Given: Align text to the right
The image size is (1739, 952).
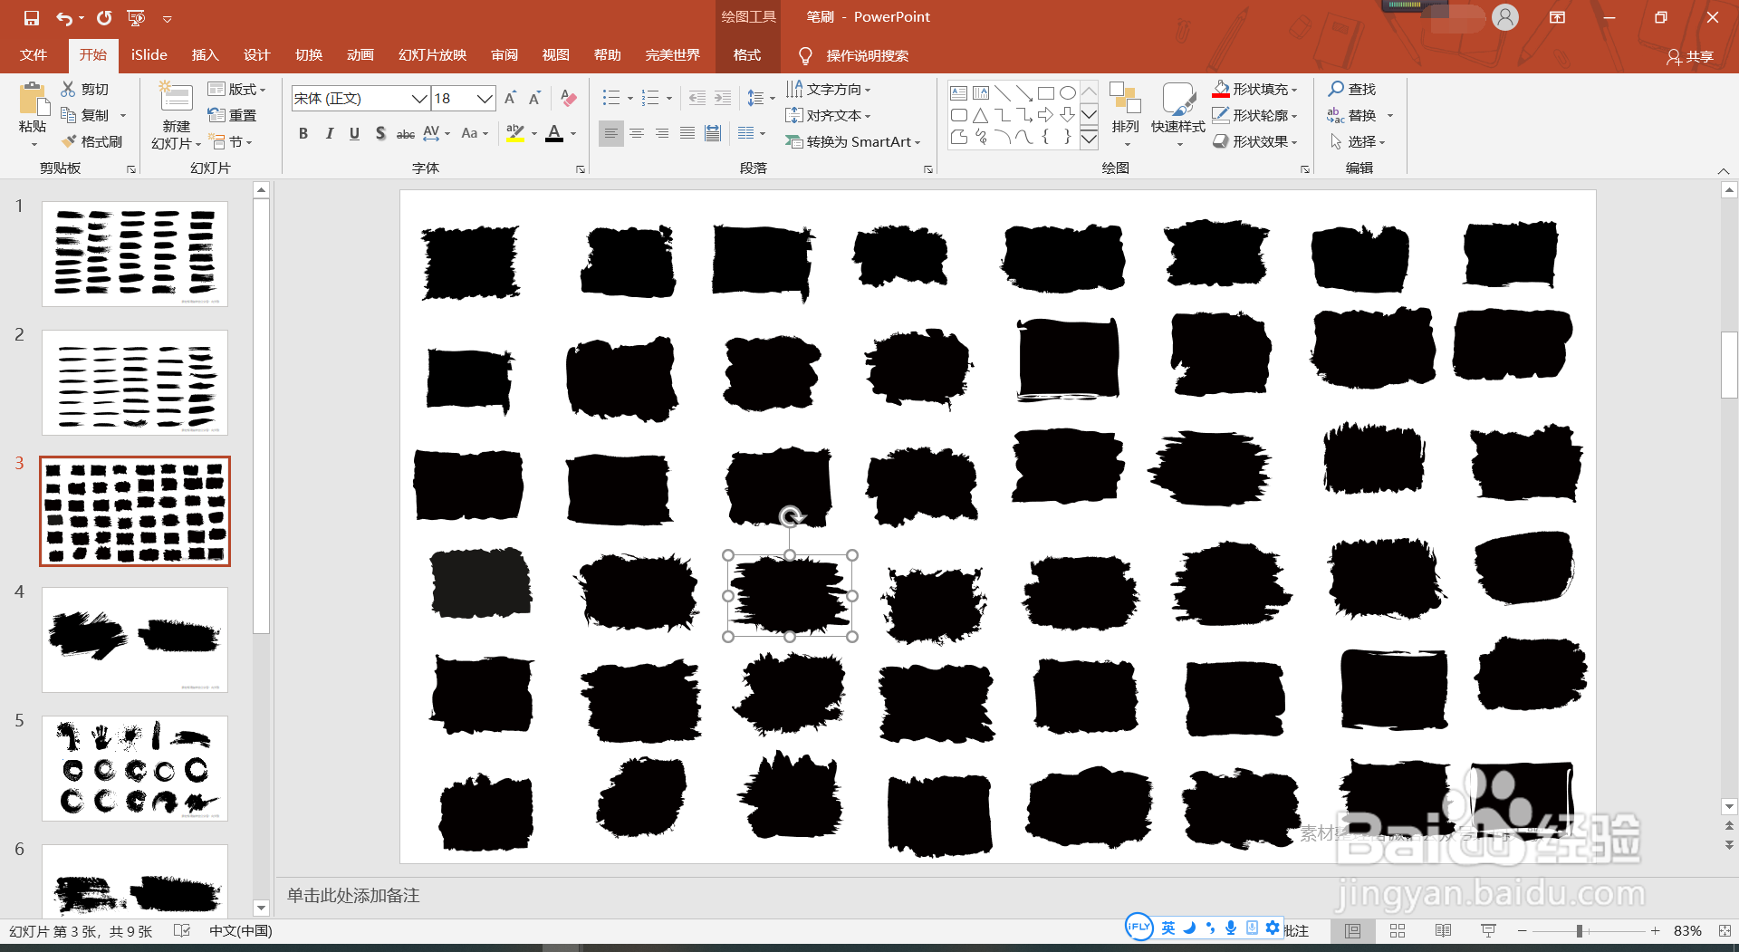Looking at the screenshot, I should point(662,134).
